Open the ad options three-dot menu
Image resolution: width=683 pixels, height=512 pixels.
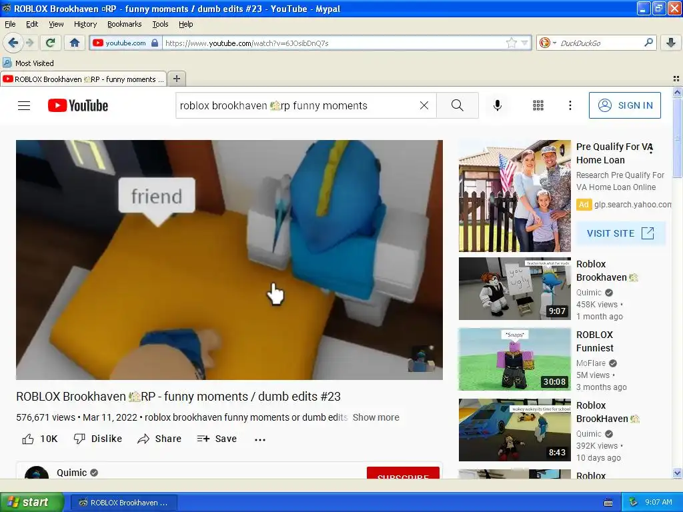(651, 149)
